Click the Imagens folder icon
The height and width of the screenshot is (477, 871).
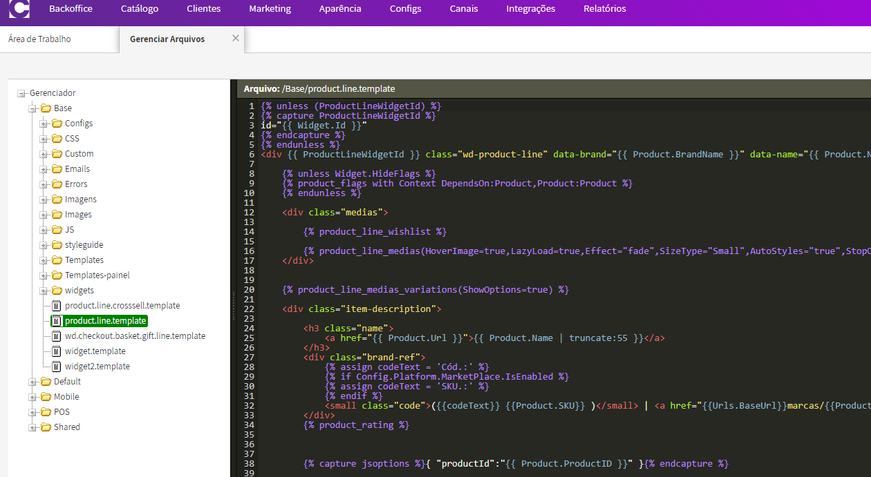(x=57, y=199)
